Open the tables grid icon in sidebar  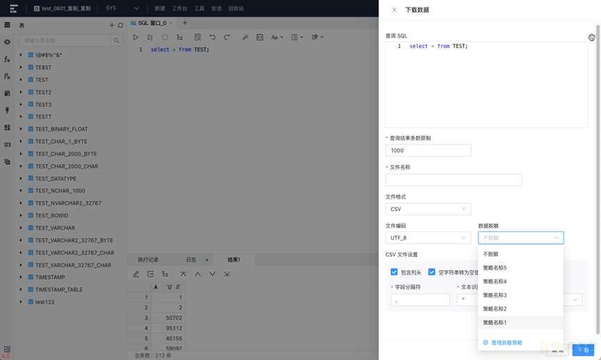(7, 25)
